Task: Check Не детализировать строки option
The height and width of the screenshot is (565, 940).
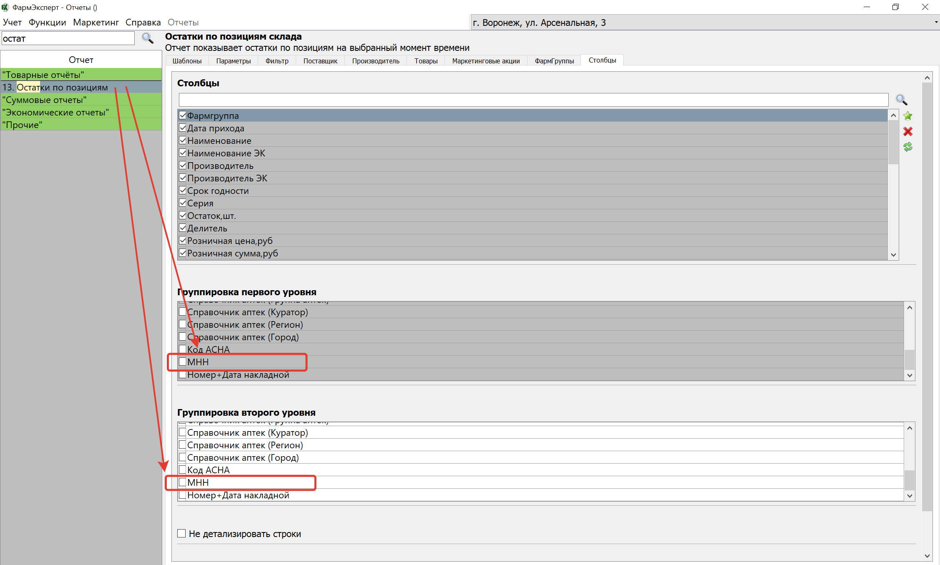Action: (181, 533)
